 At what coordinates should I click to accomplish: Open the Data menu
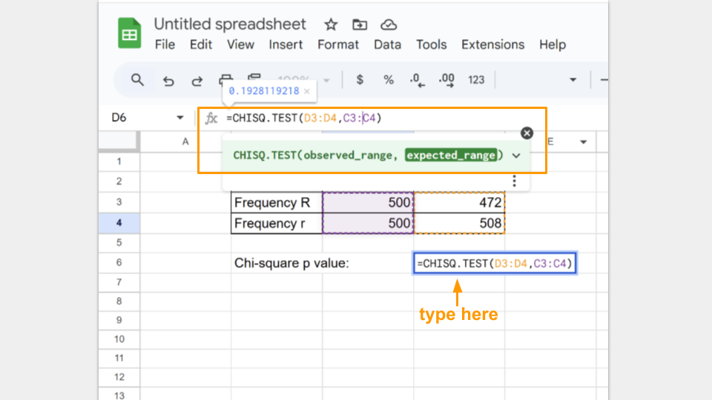tap(387, 44)
